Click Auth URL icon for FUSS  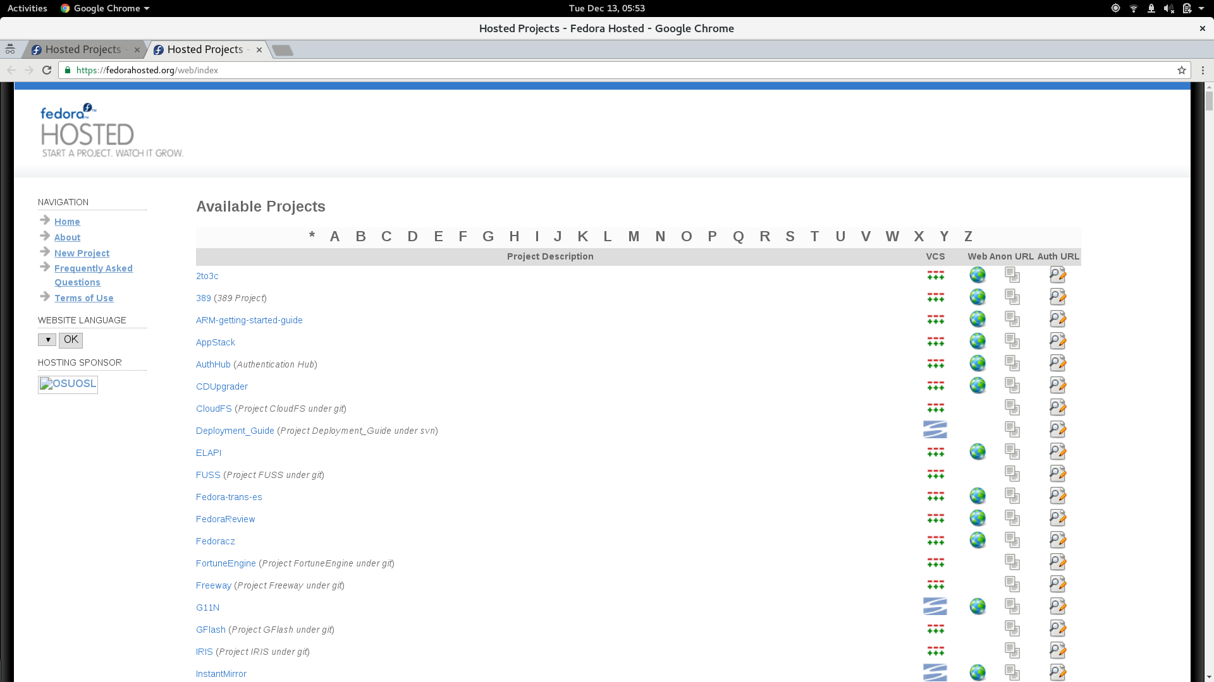tap(1058, 474)
